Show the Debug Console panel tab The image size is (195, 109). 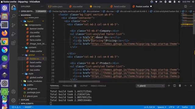point(98,86)
